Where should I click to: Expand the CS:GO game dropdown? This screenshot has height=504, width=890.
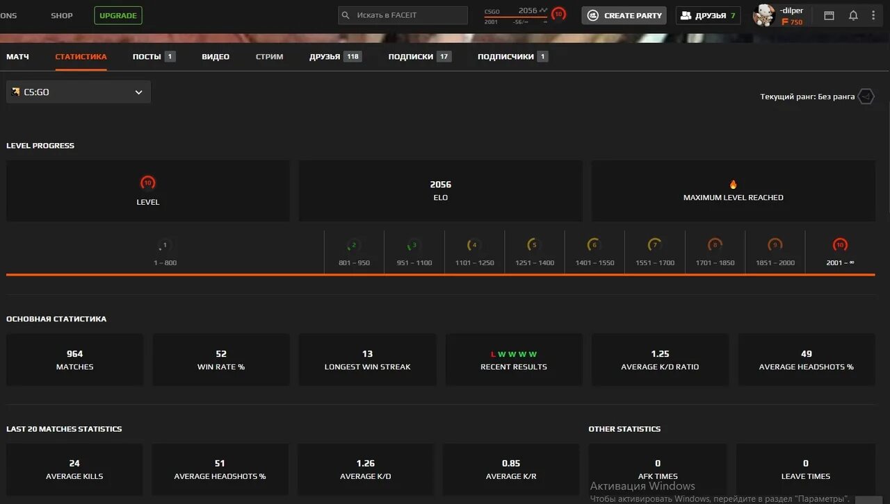[79, 92]
